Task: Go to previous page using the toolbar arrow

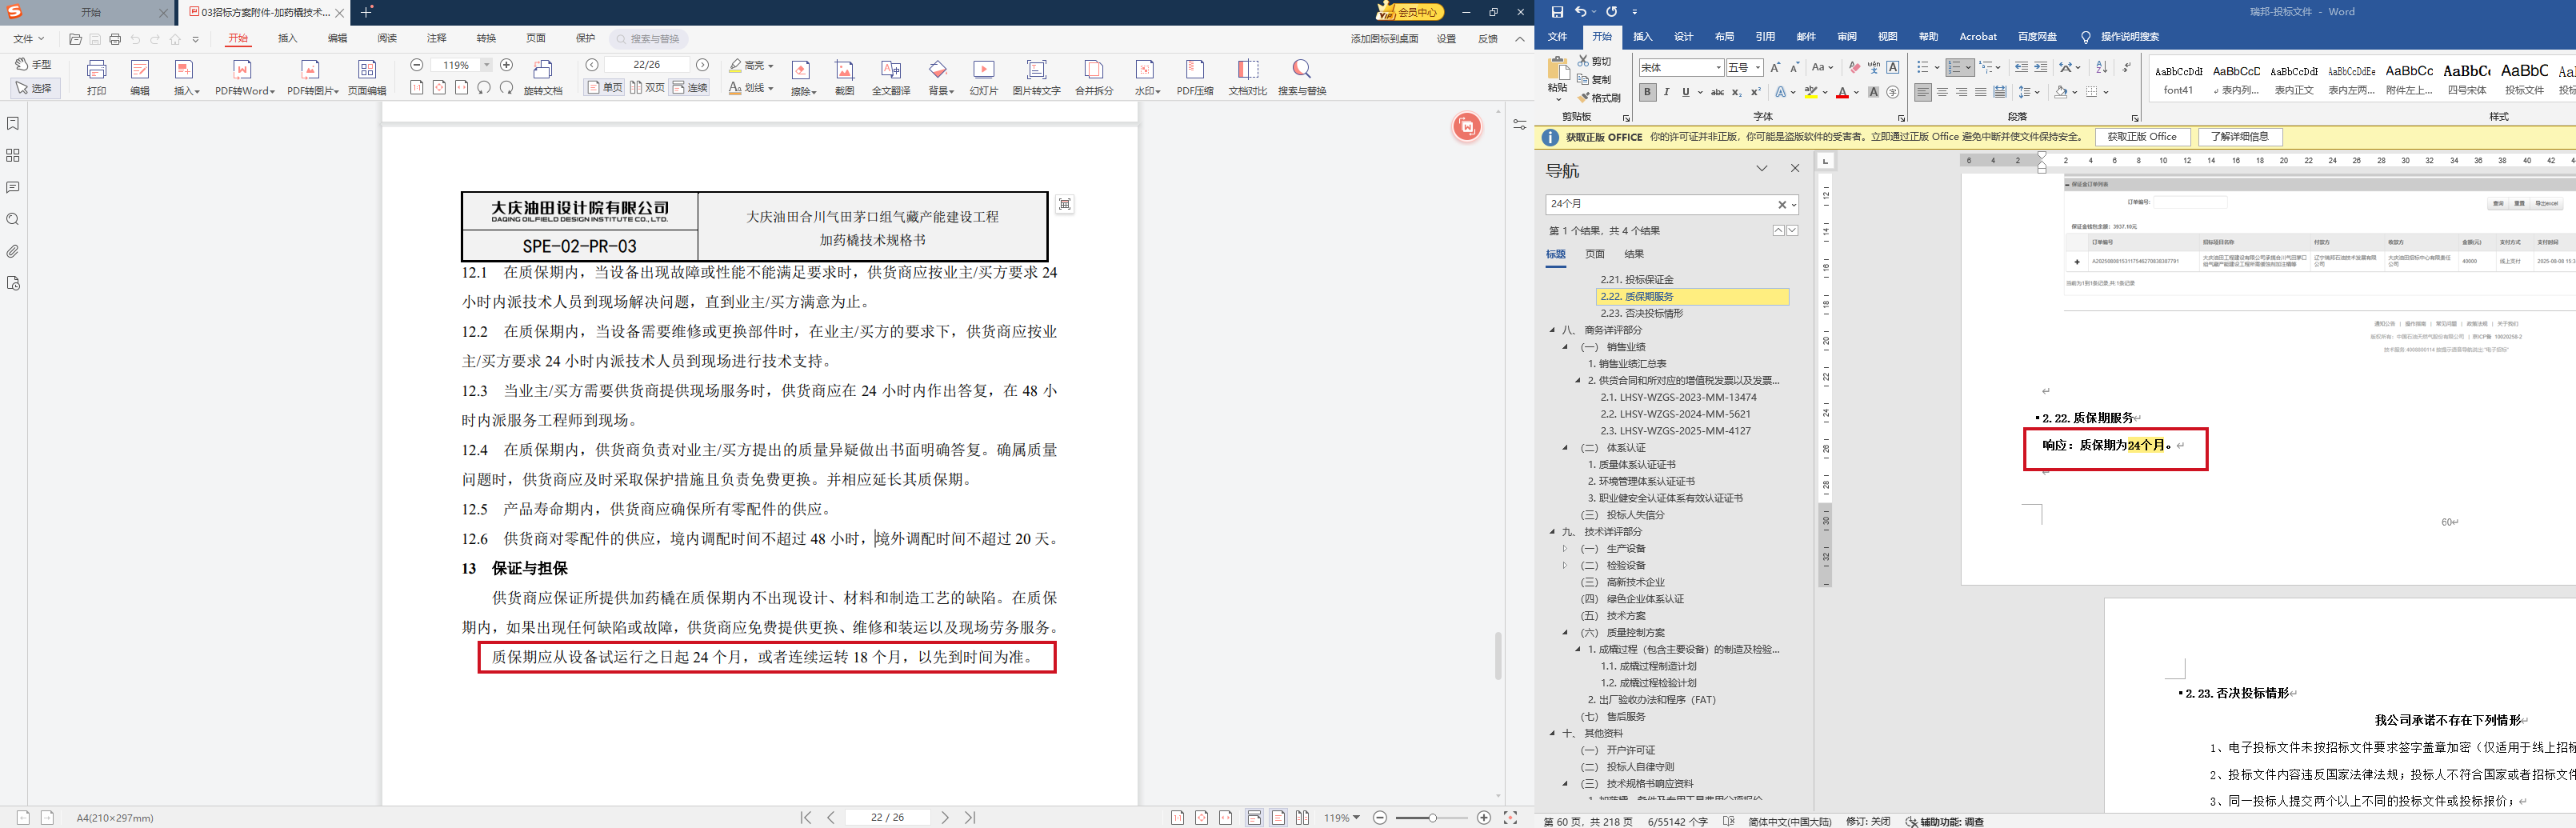Action: (x=592, y=65)
